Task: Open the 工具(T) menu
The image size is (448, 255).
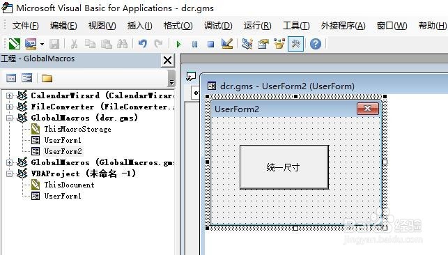Action: [296, 26]
